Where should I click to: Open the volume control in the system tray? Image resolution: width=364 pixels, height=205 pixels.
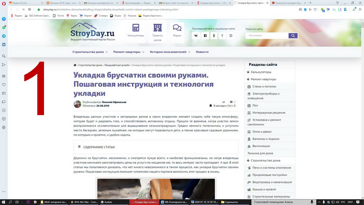point(338,202)
